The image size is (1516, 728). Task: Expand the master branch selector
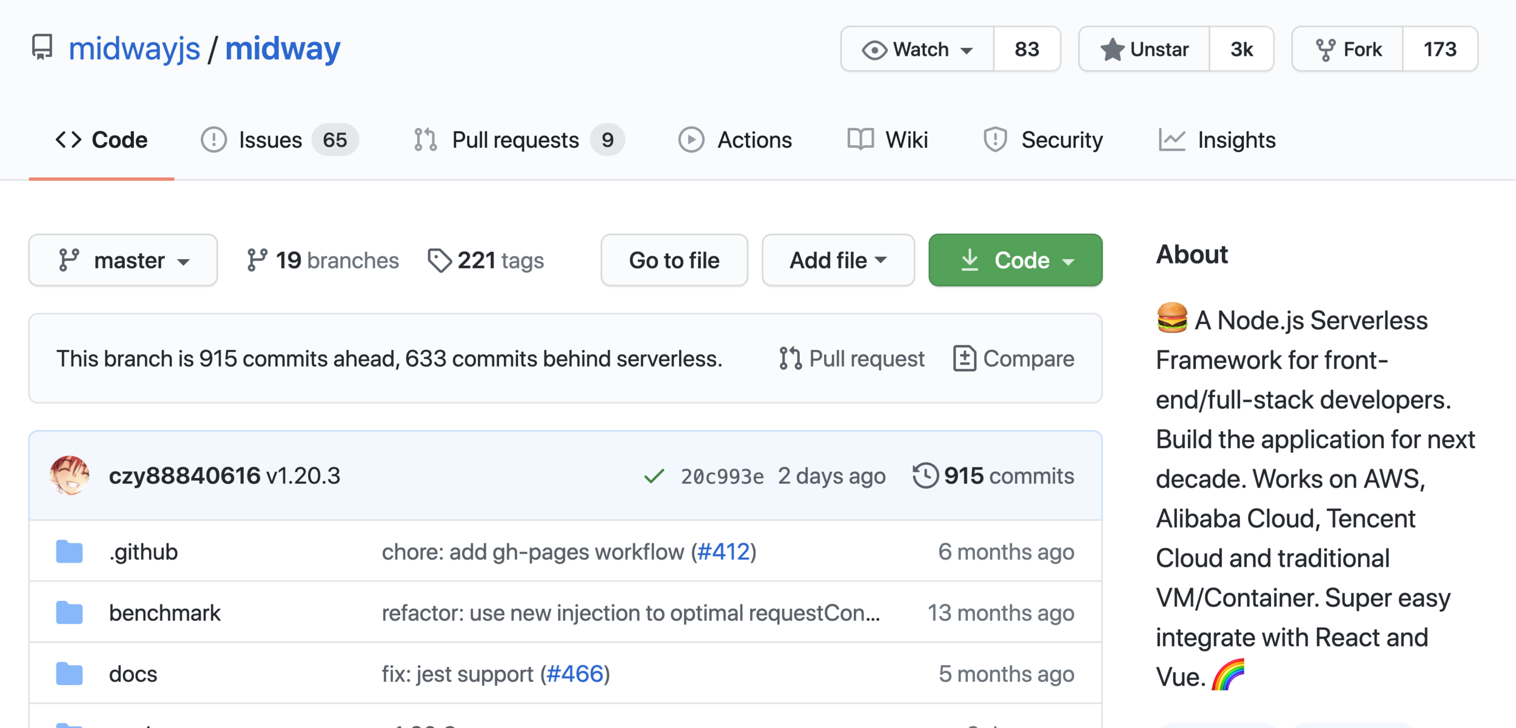click(x=123, y=260)
